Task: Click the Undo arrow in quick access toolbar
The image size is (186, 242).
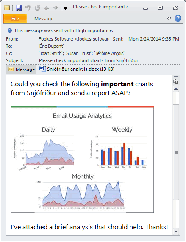Action: pos(28,8)
